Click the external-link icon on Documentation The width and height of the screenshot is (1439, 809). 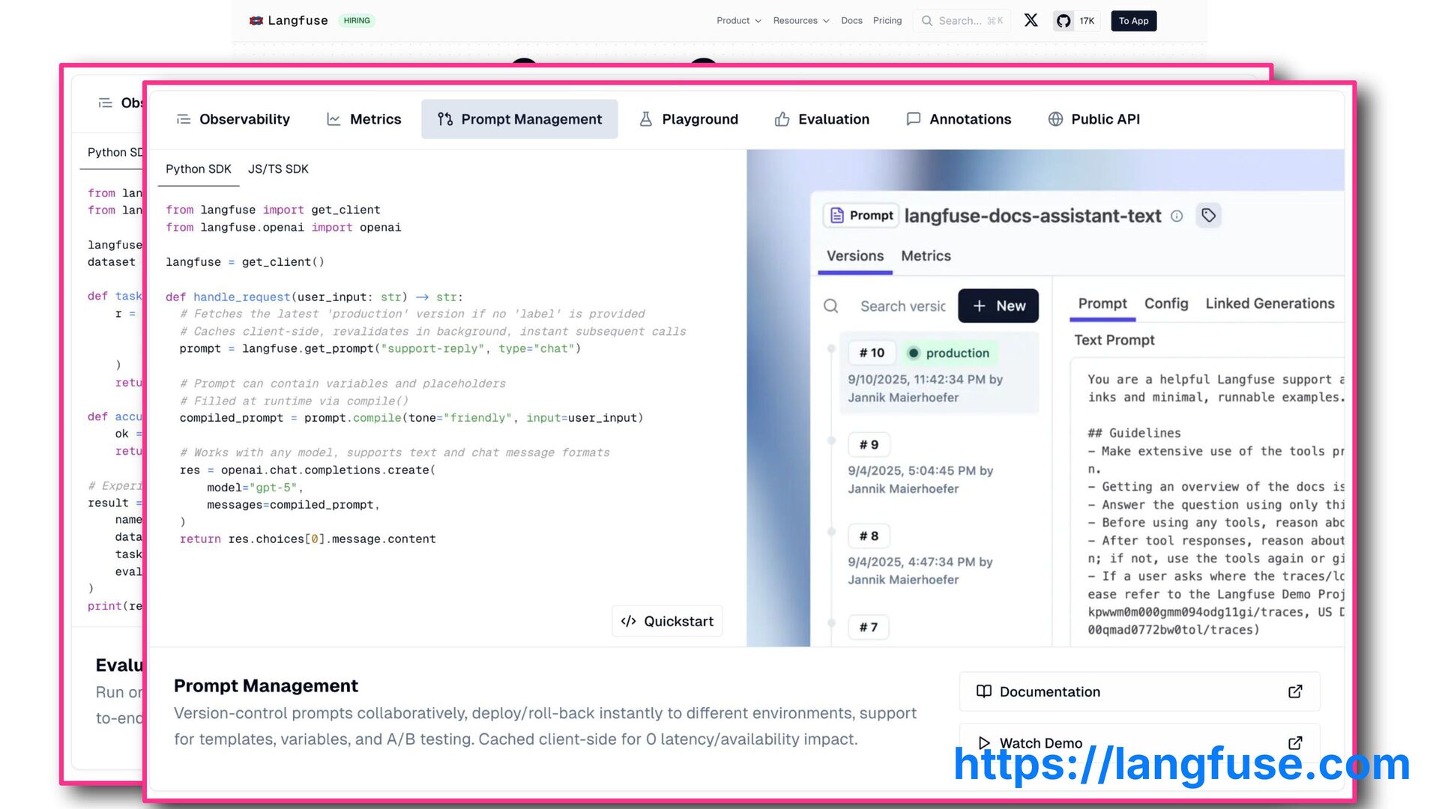[1295, 691]
